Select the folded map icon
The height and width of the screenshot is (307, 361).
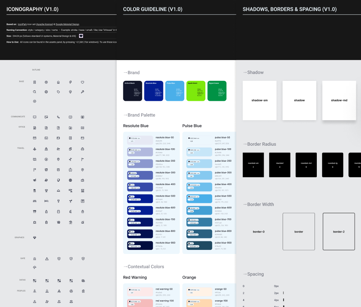pos(35,159)
